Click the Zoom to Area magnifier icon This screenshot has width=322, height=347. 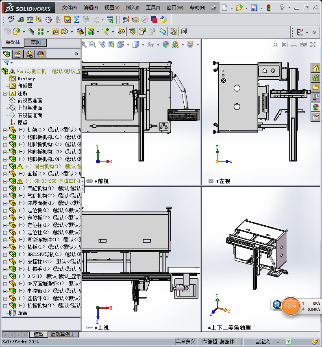tap(93, 44)
